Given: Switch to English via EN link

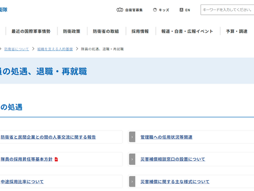Looking at the screenshot, I should [x=188, y=10].
